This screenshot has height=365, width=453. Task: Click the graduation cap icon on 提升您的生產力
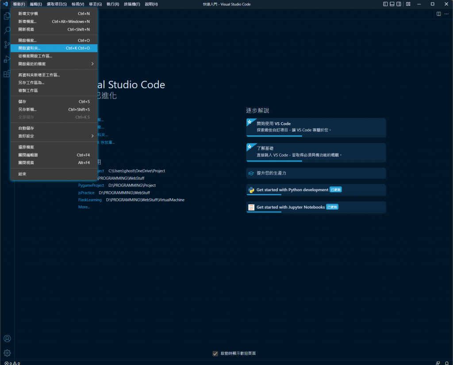(251, 173)
